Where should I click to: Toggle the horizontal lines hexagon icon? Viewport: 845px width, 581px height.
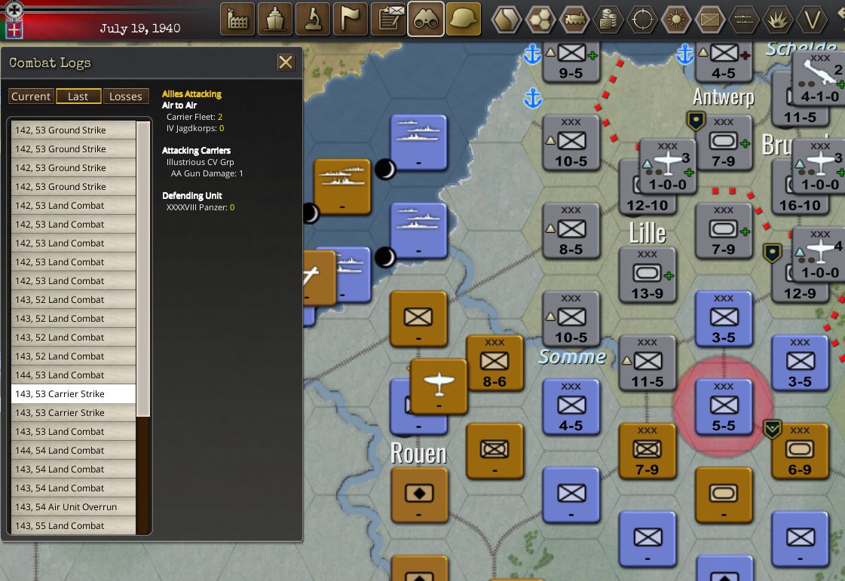pyautogui.click(x=744, y=20)
